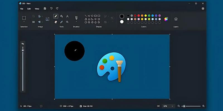Select the Color picker eyedropper tool
Viewport: 223px width, 111px height.
point(61,22)
